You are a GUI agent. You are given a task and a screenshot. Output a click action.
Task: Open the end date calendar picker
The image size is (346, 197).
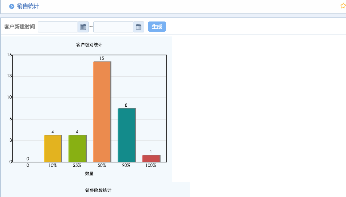[138, 27]
